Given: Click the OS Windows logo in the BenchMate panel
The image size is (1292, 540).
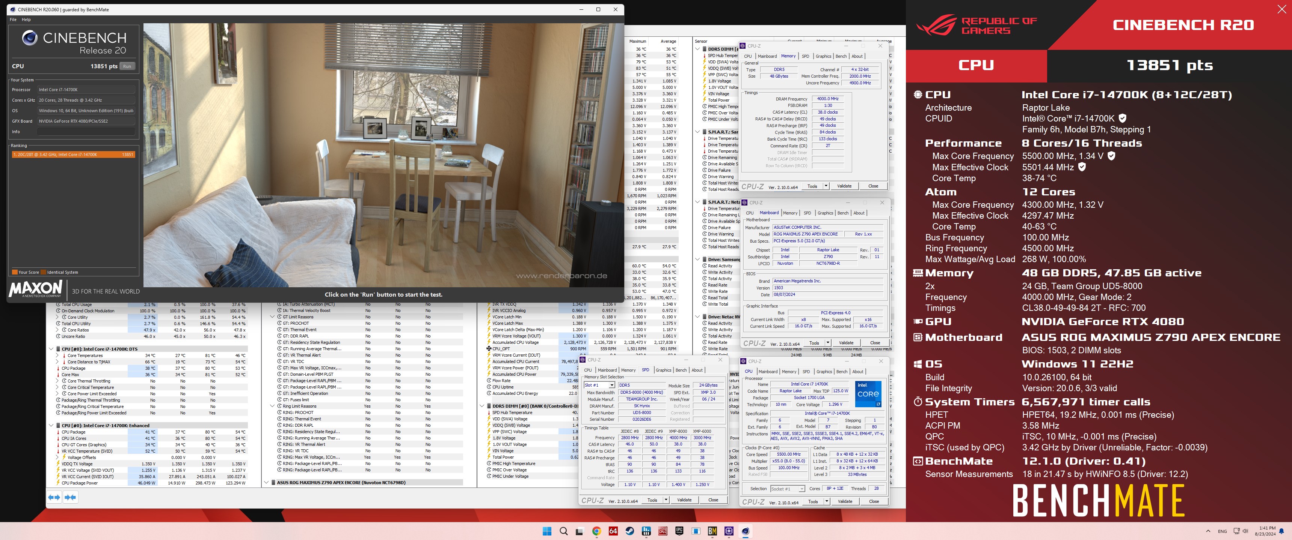Looking at the screenshot, I should pos(918,364).
